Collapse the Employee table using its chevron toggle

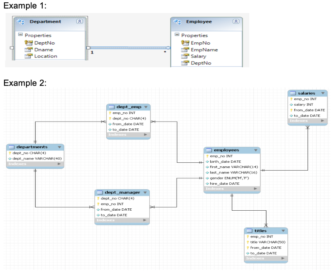pos(236,21)
